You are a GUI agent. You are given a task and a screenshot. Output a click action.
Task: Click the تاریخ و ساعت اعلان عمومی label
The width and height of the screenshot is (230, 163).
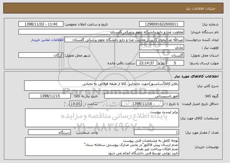pos(86,24)
